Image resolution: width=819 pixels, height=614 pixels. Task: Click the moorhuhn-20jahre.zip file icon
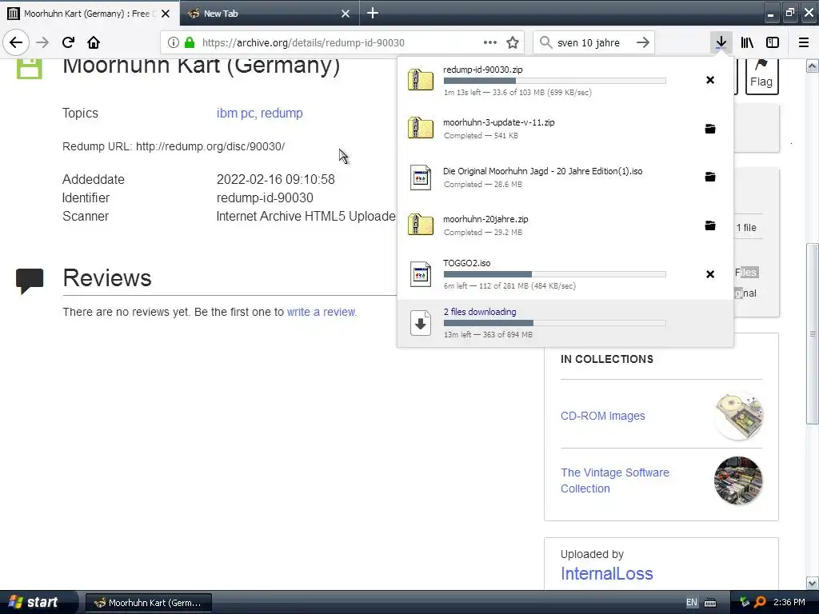point(421,225)
